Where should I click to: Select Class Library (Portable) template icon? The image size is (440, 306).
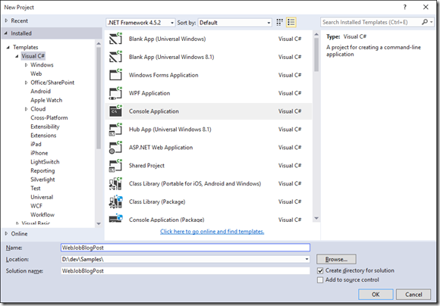point(115,184)
